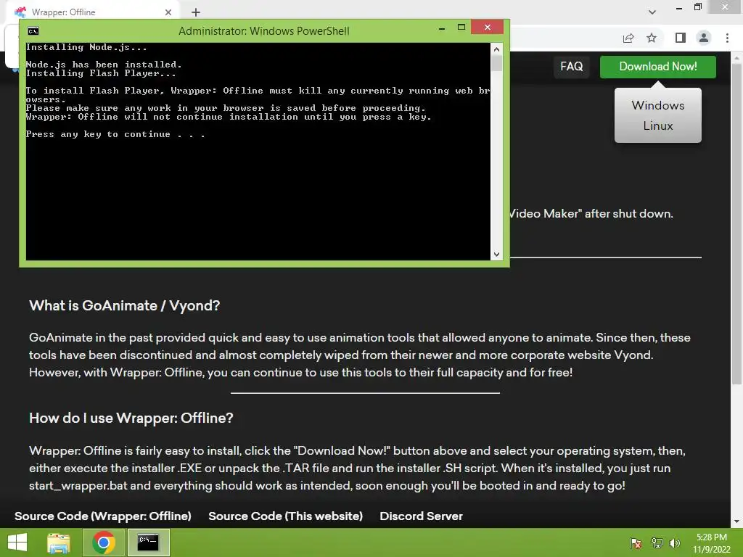Open network tray icon
The height and width of the screenshot is (557, 743).
(x=657, y=542)
